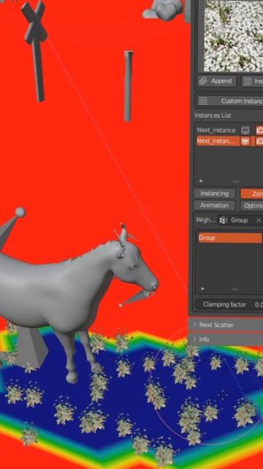This screenshot has width=263, height=469.
Task: Switch to the Instancing tab
Action: (214, 193)
